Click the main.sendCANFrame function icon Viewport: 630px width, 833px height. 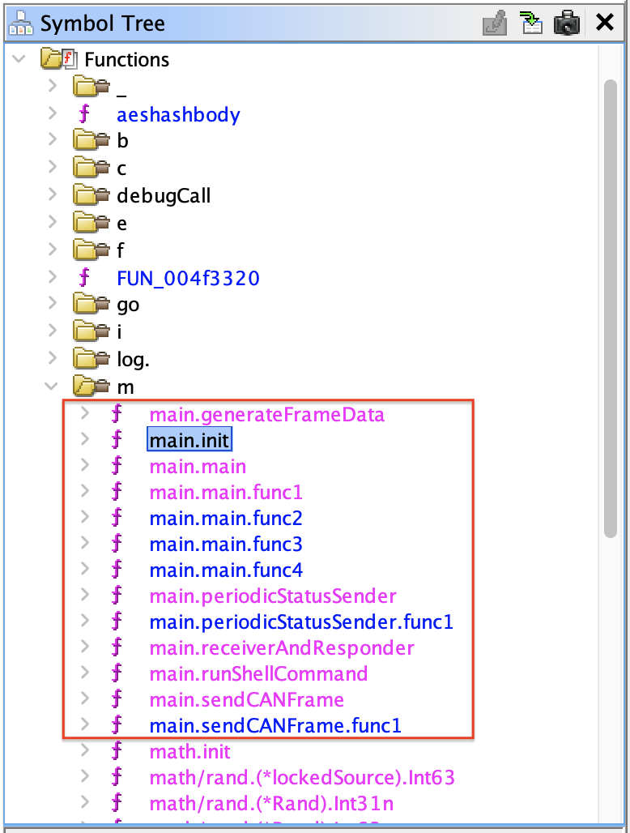coord(117,698)
